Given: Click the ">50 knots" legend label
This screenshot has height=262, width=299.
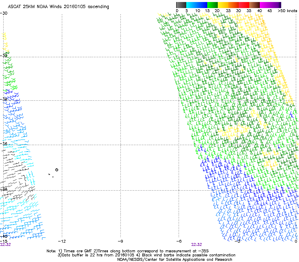Looking at the screenshot, I should [287, 11].
